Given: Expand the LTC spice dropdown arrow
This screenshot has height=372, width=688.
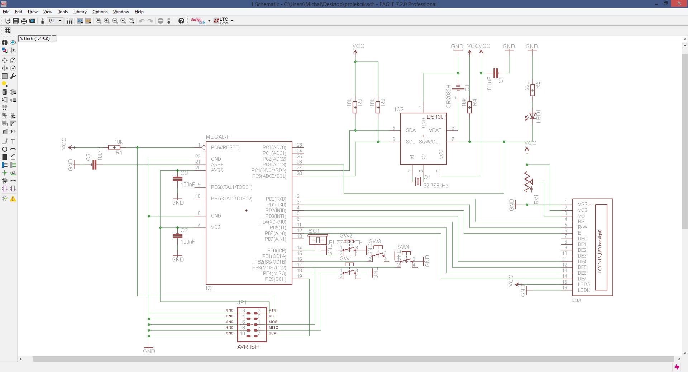Looking at the screenshot, I should [x=232, y=21].
